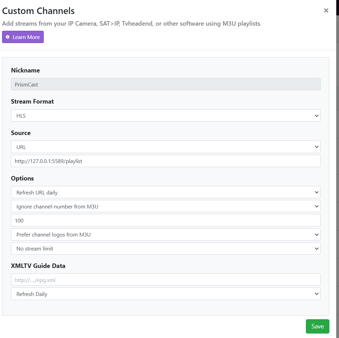This screenshot has height=338, width=339.
Task: Click the Options section label
Action: click(x=23, y=178)
